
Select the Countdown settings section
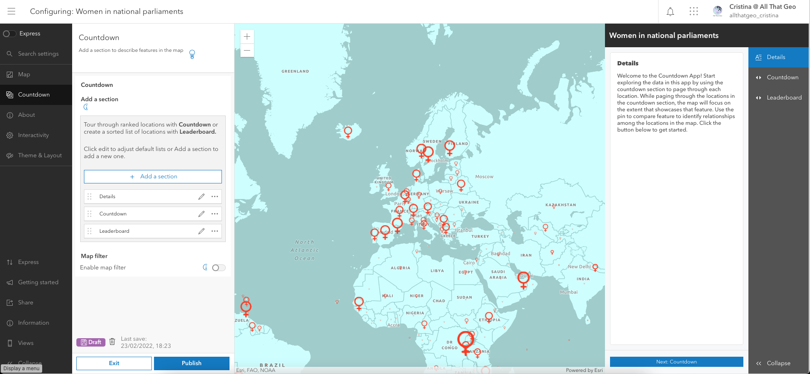click(x=36, y=95)
